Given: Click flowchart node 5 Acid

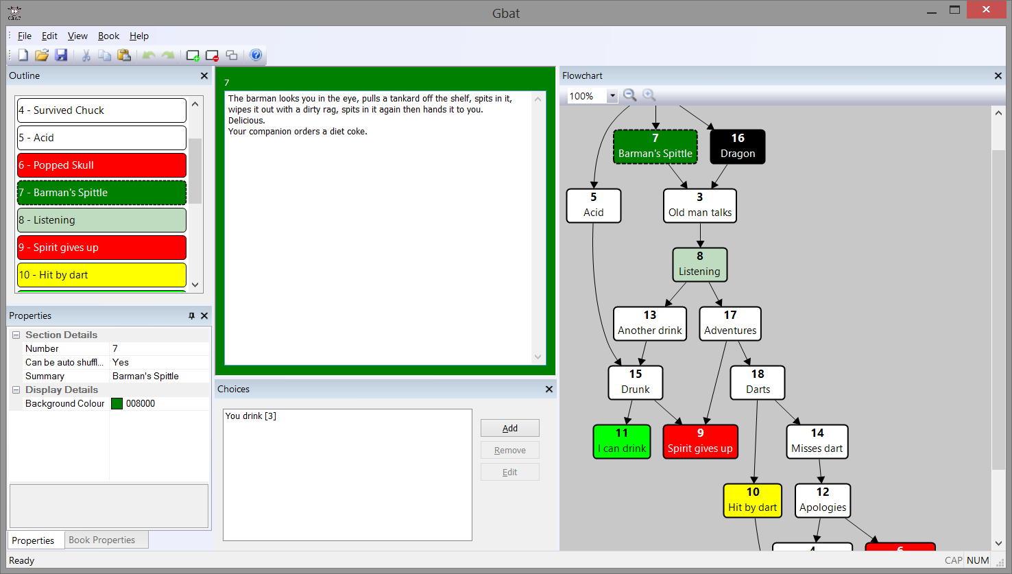Looking at the screenshot, I should 594,206.
